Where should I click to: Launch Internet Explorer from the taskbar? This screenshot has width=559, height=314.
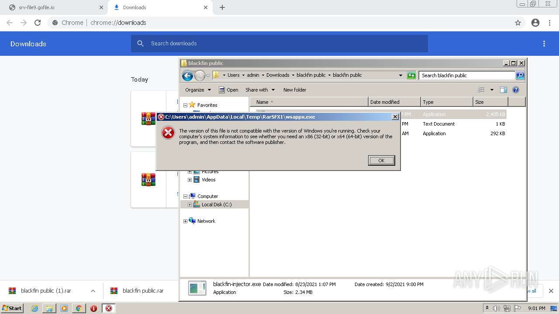click(x=35, y=308)
